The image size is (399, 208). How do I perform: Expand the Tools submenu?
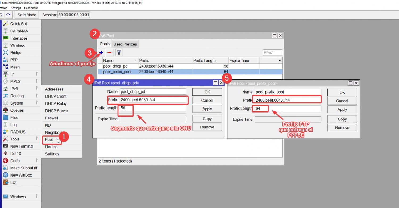(15, 139)
